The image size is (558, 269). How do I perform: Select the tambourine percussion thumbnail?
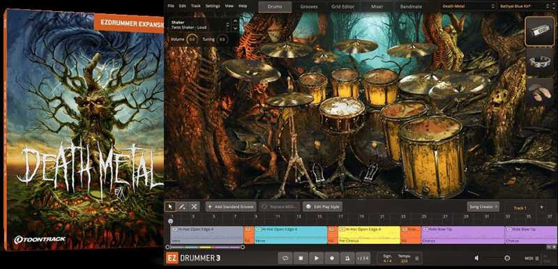[x=539, y=61]
